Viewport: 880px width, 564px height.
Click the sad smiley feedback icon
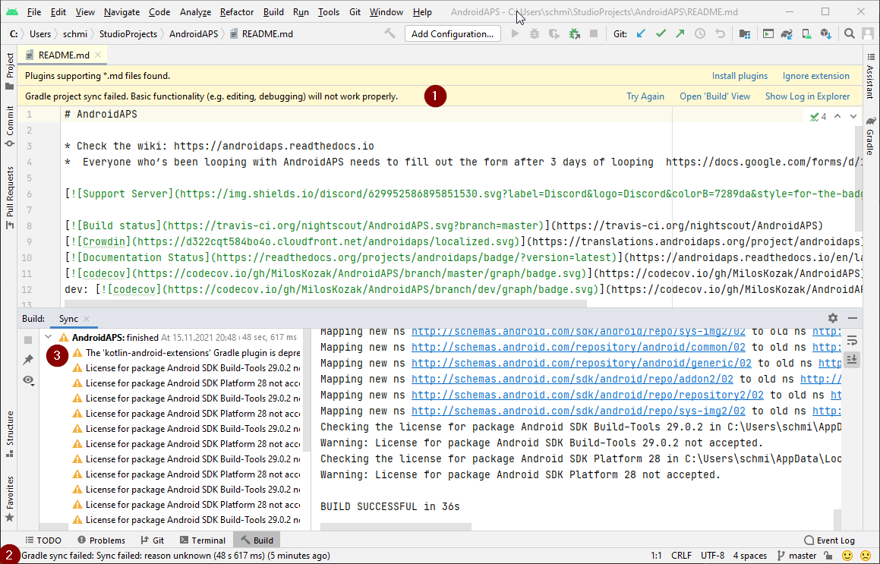pos(866,556)
